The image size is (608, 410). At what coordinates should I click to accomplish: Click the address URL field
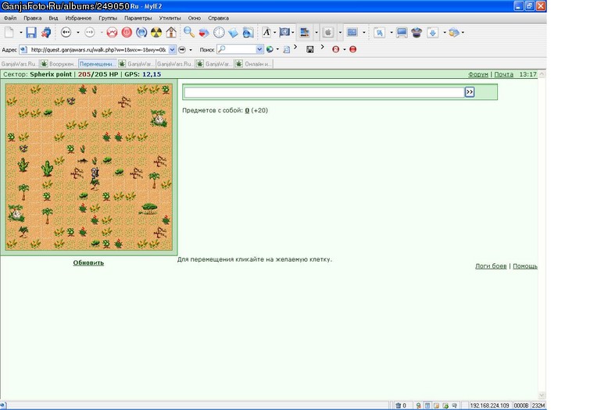(x=98, y=50)
